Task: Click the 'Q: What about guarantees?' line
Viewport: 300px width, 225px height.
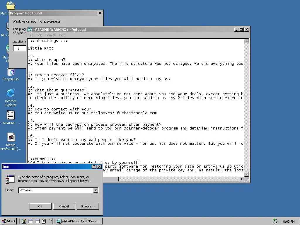Action: coord(57,90)
